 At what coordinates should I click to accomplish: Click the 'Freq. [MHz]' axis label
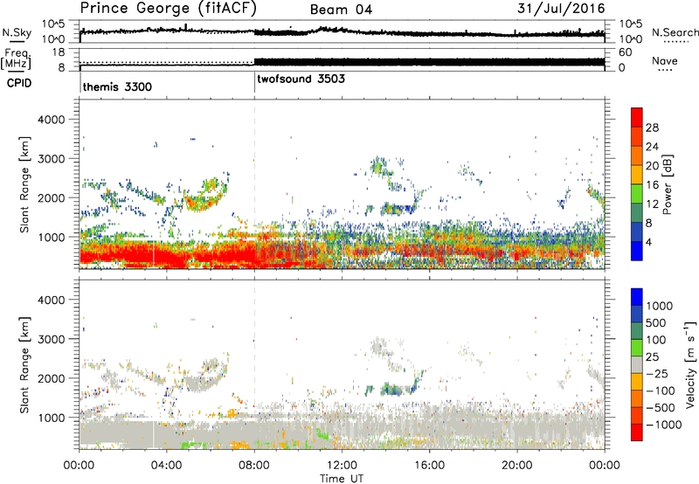coord(16,59)
